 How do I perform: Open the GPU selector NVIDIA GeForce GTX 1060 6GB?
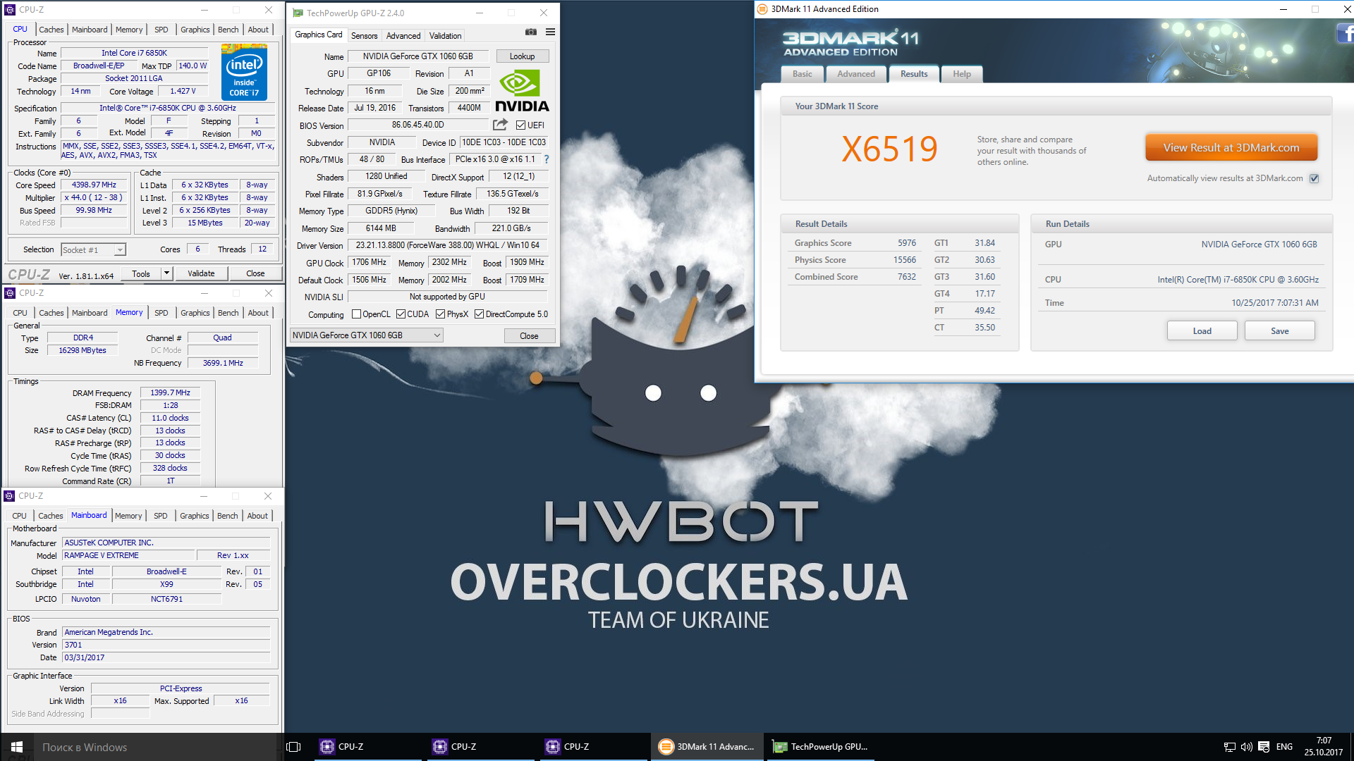(367, 335)
